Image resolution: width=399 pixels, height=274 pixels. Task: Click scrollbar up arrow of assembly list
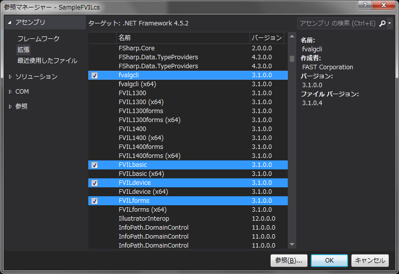(x=292, y=36)
